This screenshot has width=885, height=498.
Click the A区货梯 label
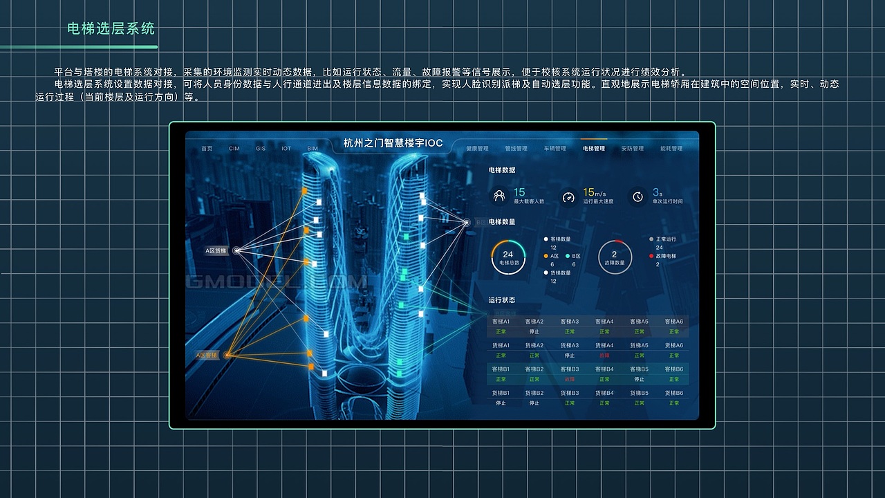(x=216, y=250)
